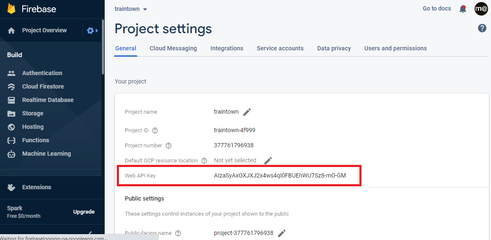
Task: Edit project name pencil icon
Action: point(247,112)
